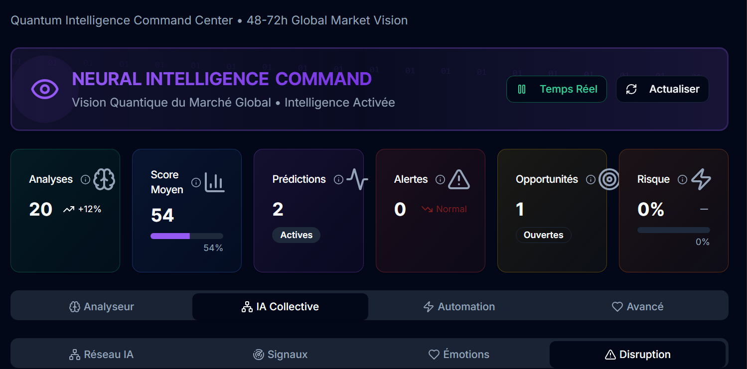Click info icon next to Alertes
This screenshot has height=369, width=747.
tap(440, 179)
